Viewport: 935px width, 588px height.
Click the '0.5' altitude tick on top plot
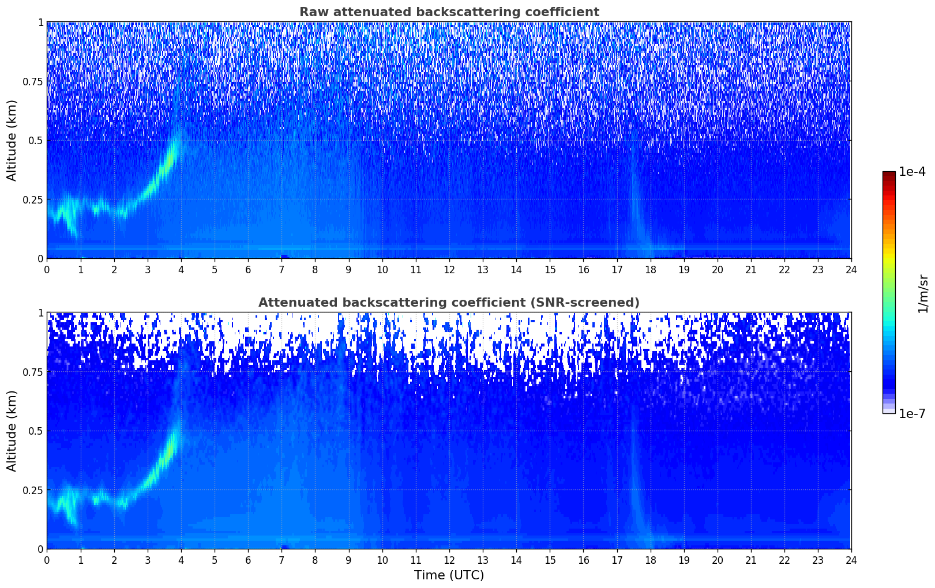[x=36, y=141]
